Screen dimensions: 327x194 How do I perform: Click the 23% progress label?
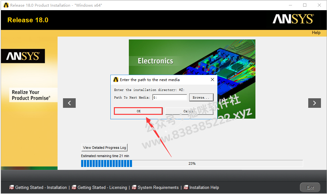(x=192, y=163)
